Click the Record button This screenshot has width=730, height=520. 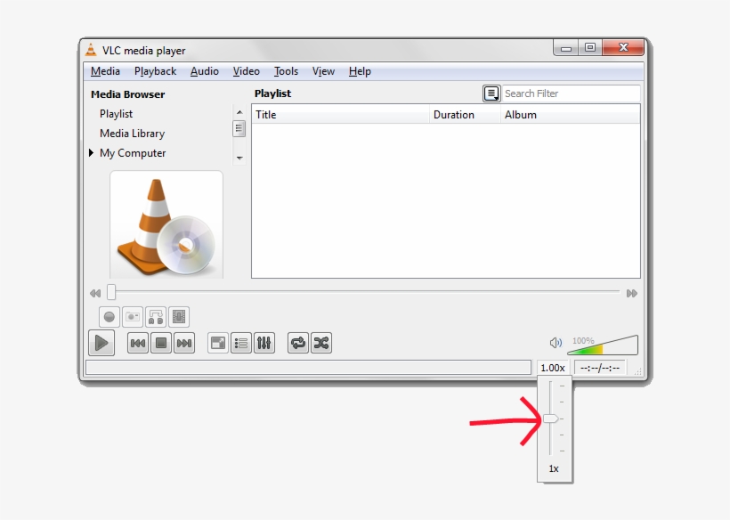(x=109, y=317)
